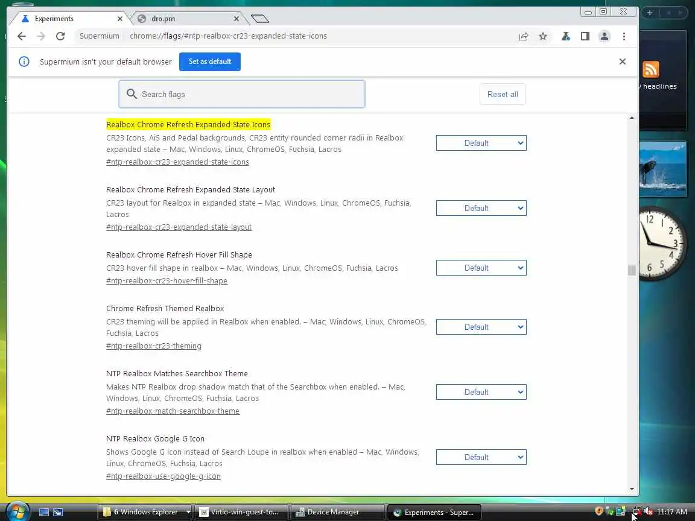Click the sidebar previous gadgets arrow

668,13
